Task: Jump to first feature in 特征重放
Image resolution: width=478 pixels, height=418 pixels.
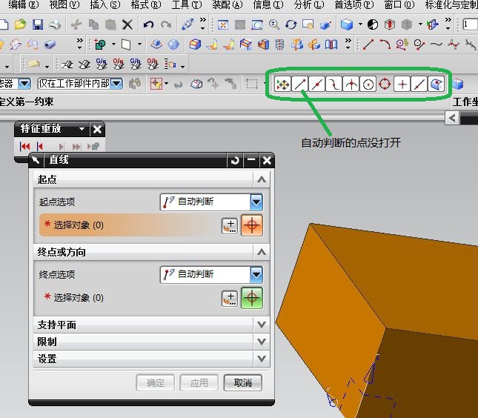Action: (x=24, y=147)
